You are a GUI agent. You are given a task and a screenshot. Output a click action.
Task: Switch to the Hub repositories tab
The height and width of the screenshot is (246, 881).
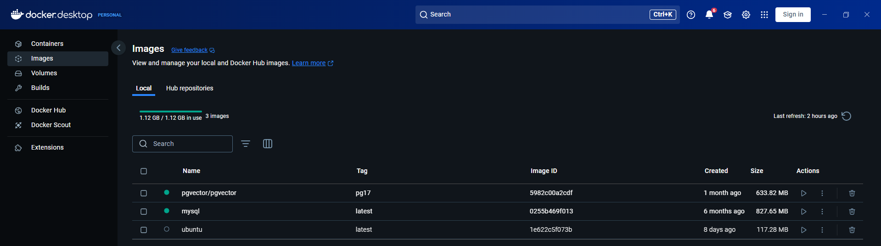click(x=190, y=88)
